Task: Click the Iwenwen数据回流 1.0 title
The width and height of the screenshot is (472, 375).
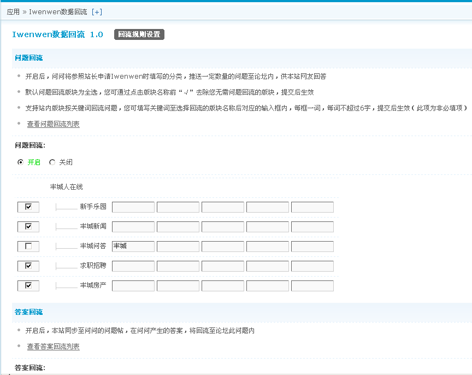Action: pos(57,34)
